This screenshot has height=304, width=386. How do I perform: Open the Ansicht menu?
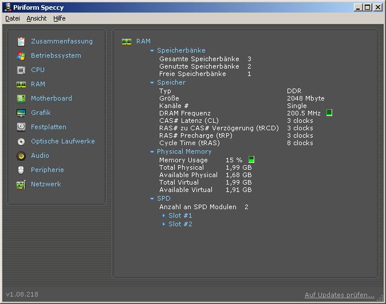pyautogui.click(x=37, y=18)
